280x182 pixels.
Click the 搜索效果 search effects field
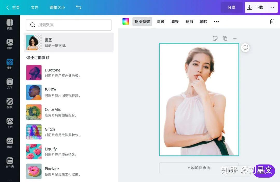68,25
